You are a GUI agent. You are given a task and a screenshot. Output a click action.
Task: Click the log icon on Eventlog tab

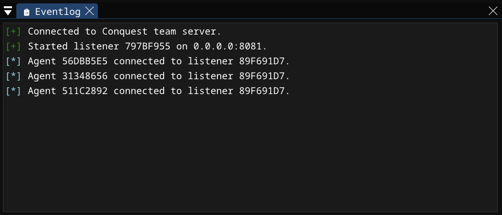click(26, 12)
